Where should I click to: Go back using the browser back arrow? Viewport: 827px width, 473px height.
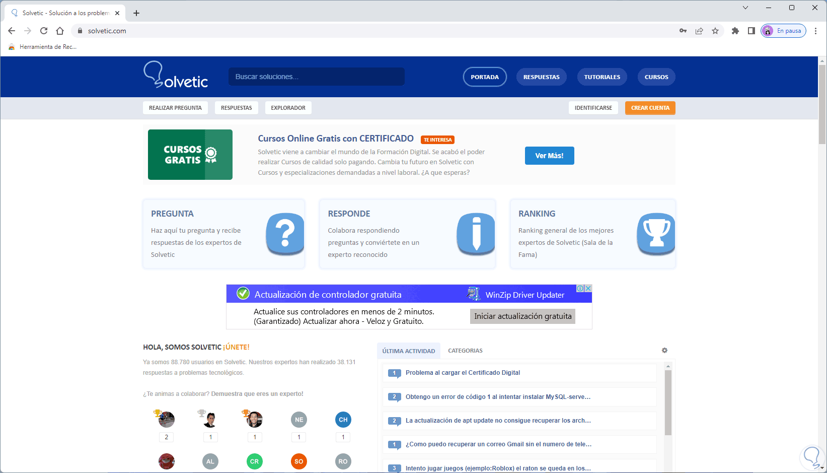tap(12, 31)
